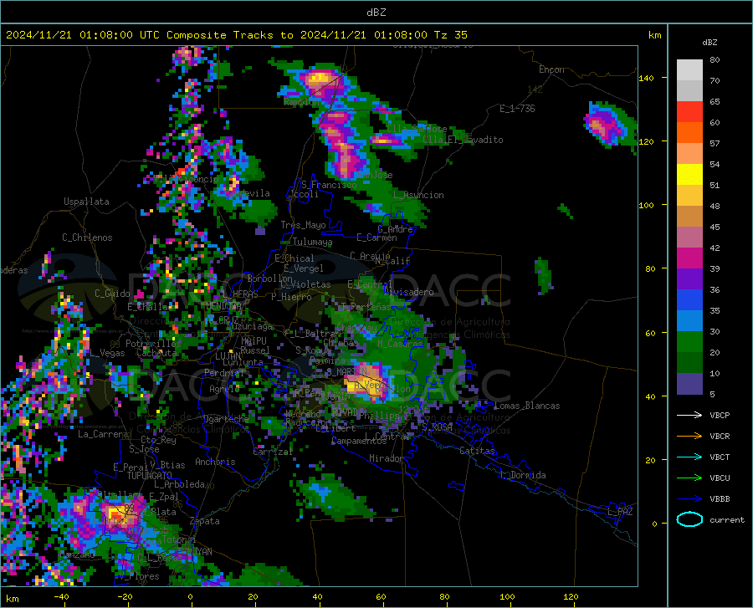Image resolution: width=753 pixels, height=608 pixels.
Task: Select the dark green 10–20 dBZ swatch
Action: [689, 363]
